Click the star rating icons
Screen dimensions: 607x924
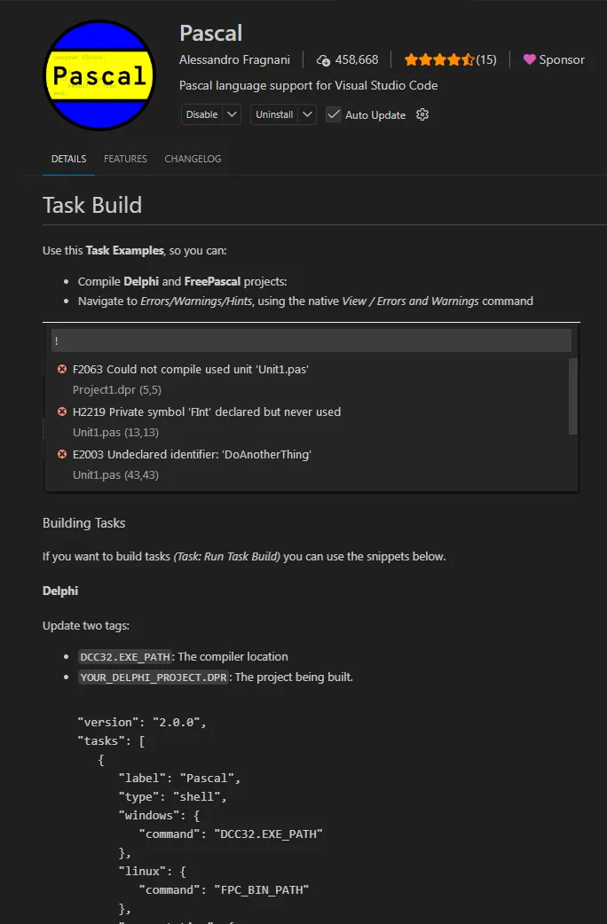[x=439, y=60]
